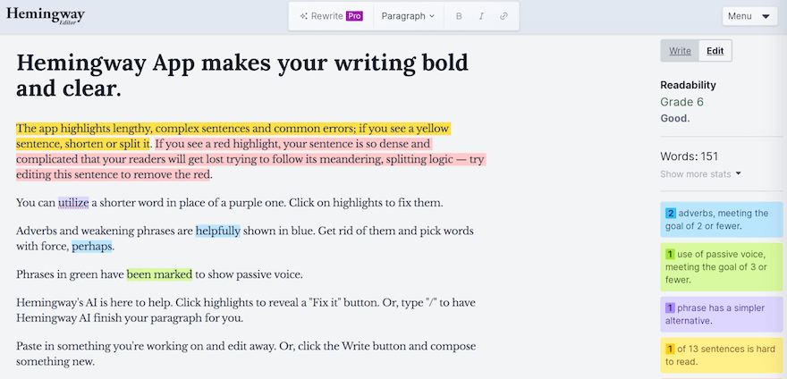Click the blue highlighted word perhaps
787x379 pixels.
pos(92,247)
